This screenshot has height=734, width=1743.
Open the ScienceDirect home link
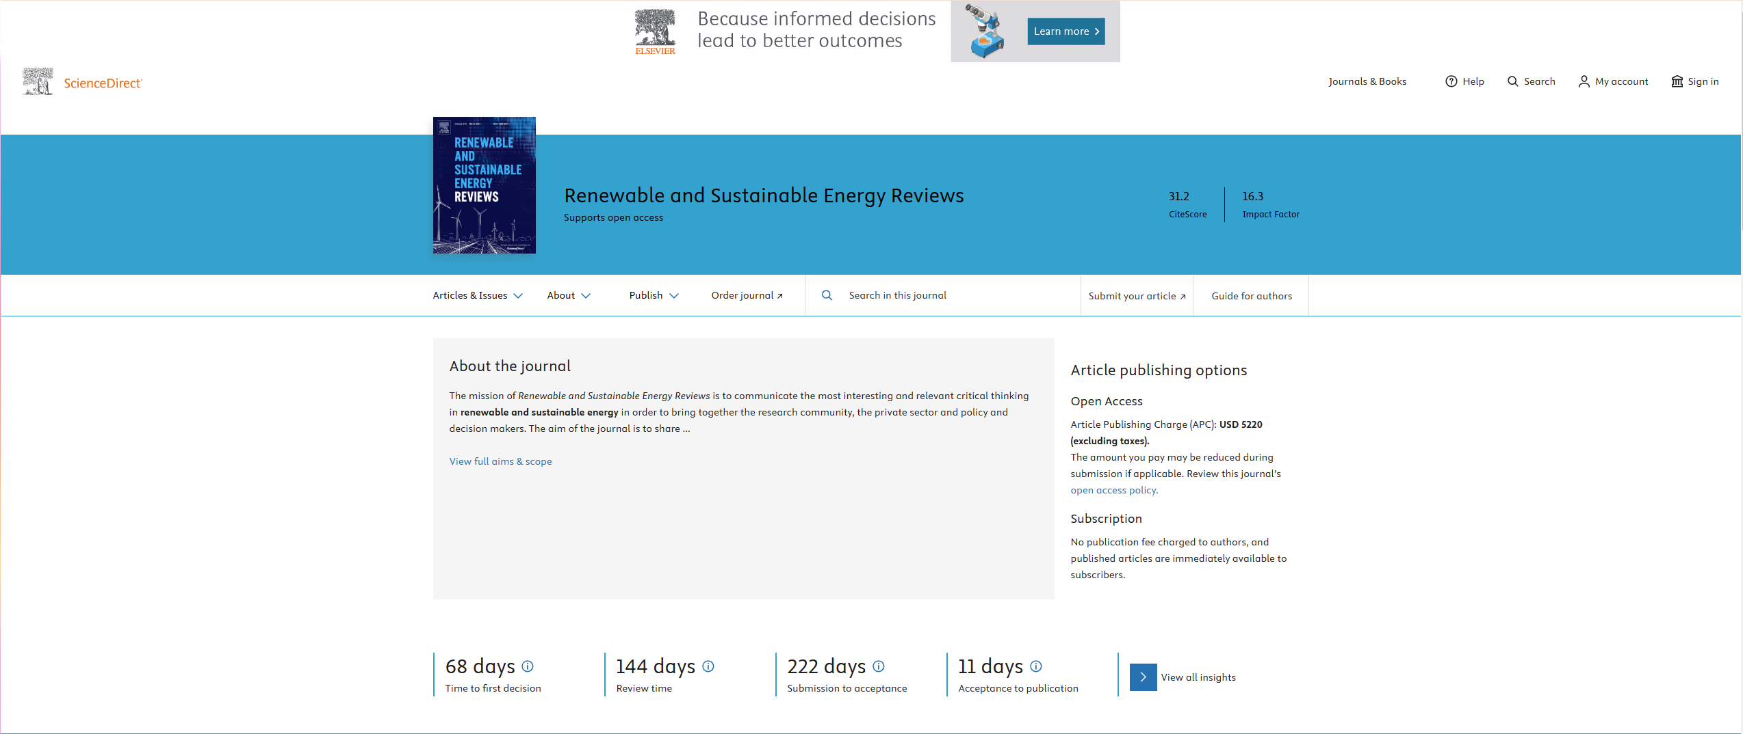(103, 83)
